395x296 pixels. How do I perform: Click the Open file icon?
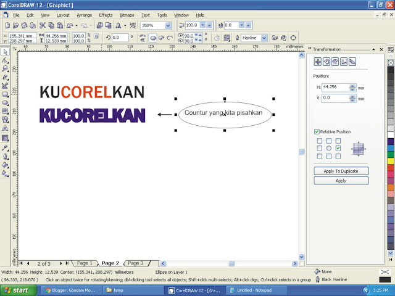tap(15, 25)
